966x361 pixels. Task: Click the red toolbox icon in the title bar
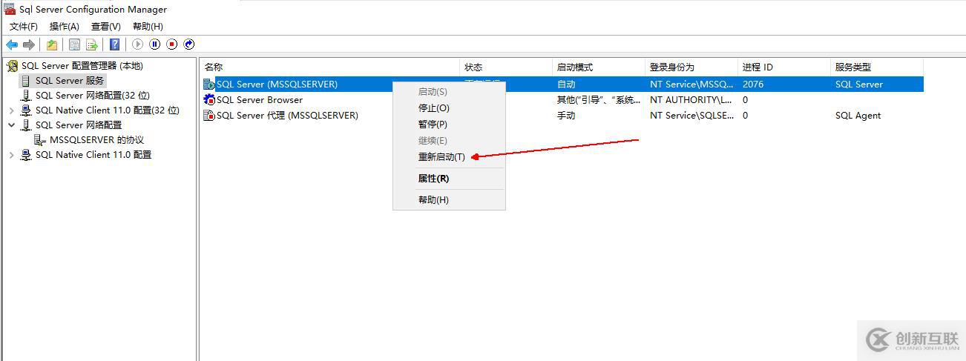10,10
